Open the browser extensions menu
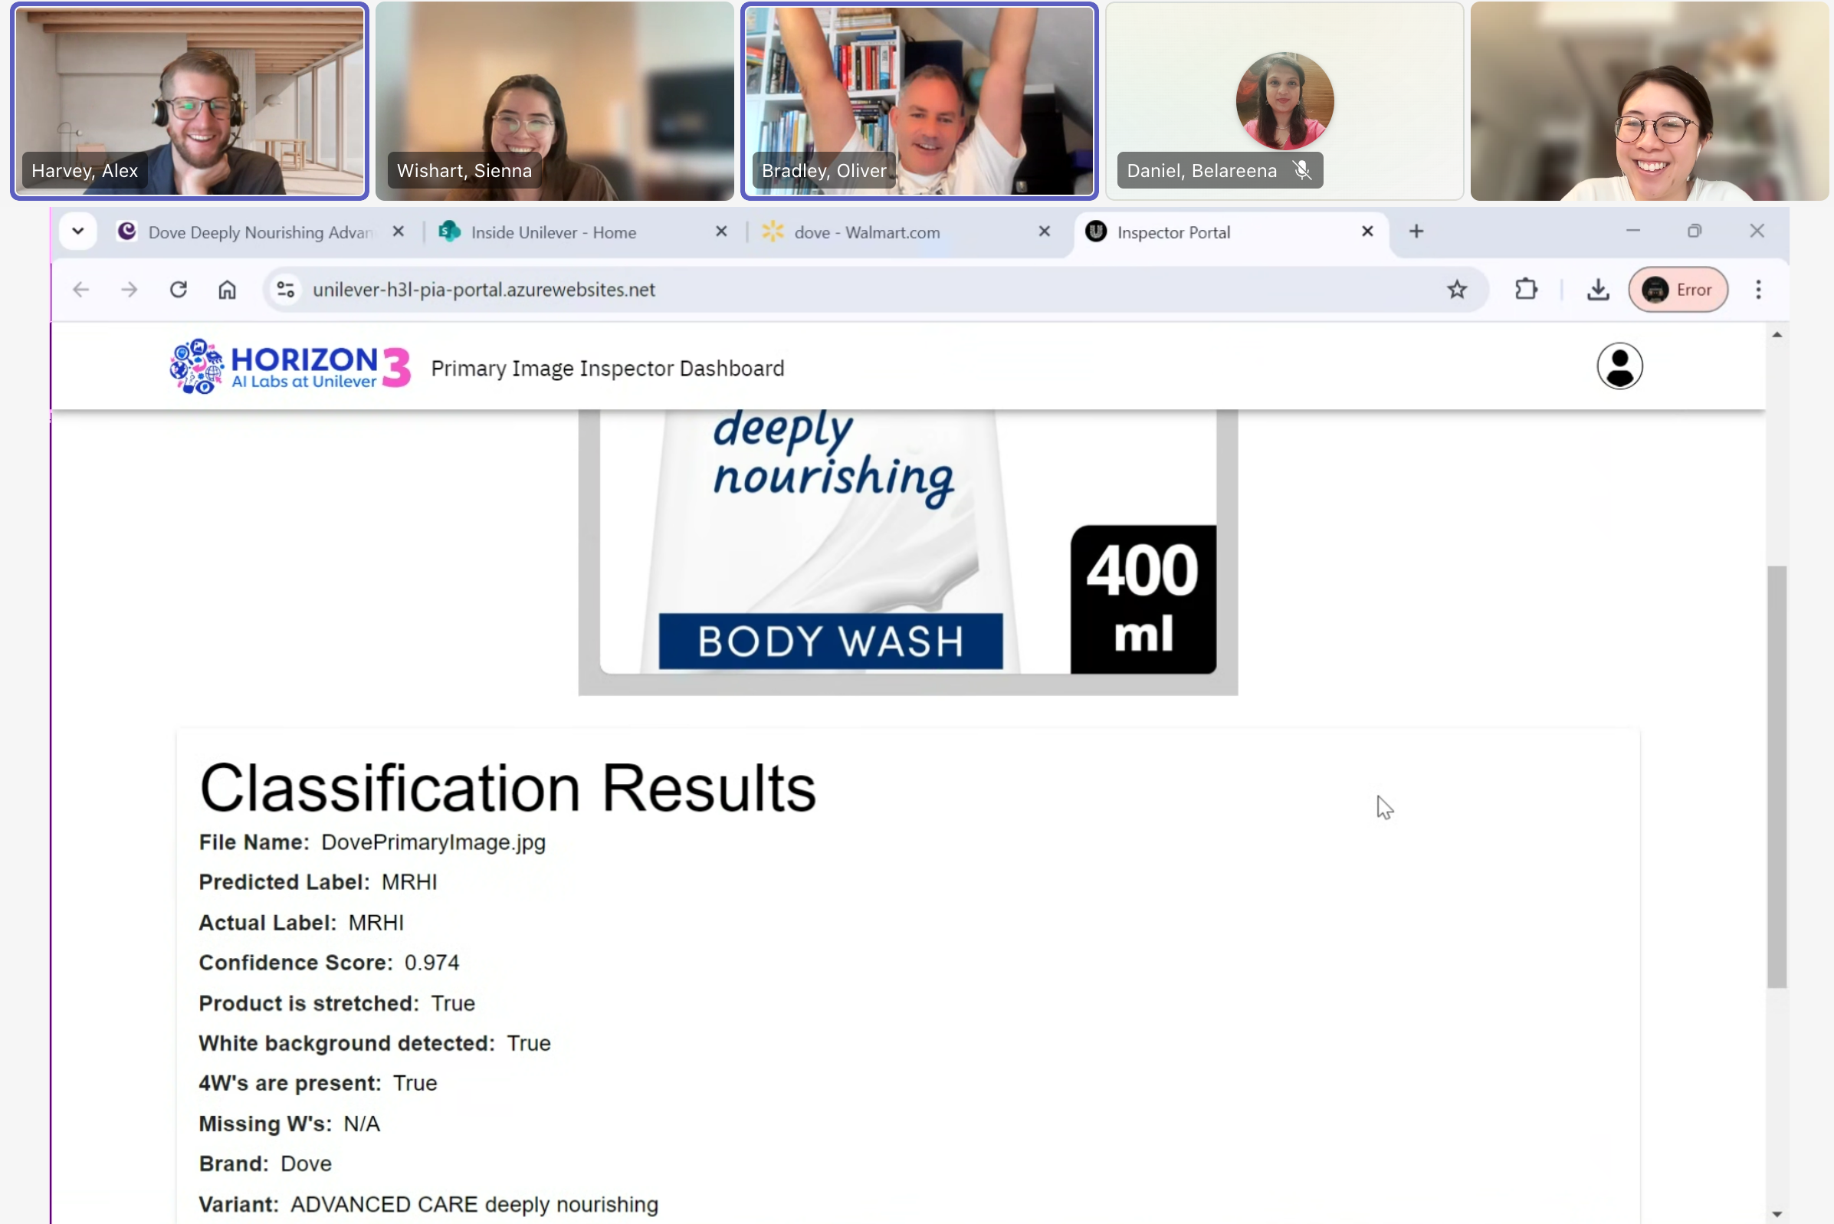1834x1224 pixels. (x=1526, y=290)
